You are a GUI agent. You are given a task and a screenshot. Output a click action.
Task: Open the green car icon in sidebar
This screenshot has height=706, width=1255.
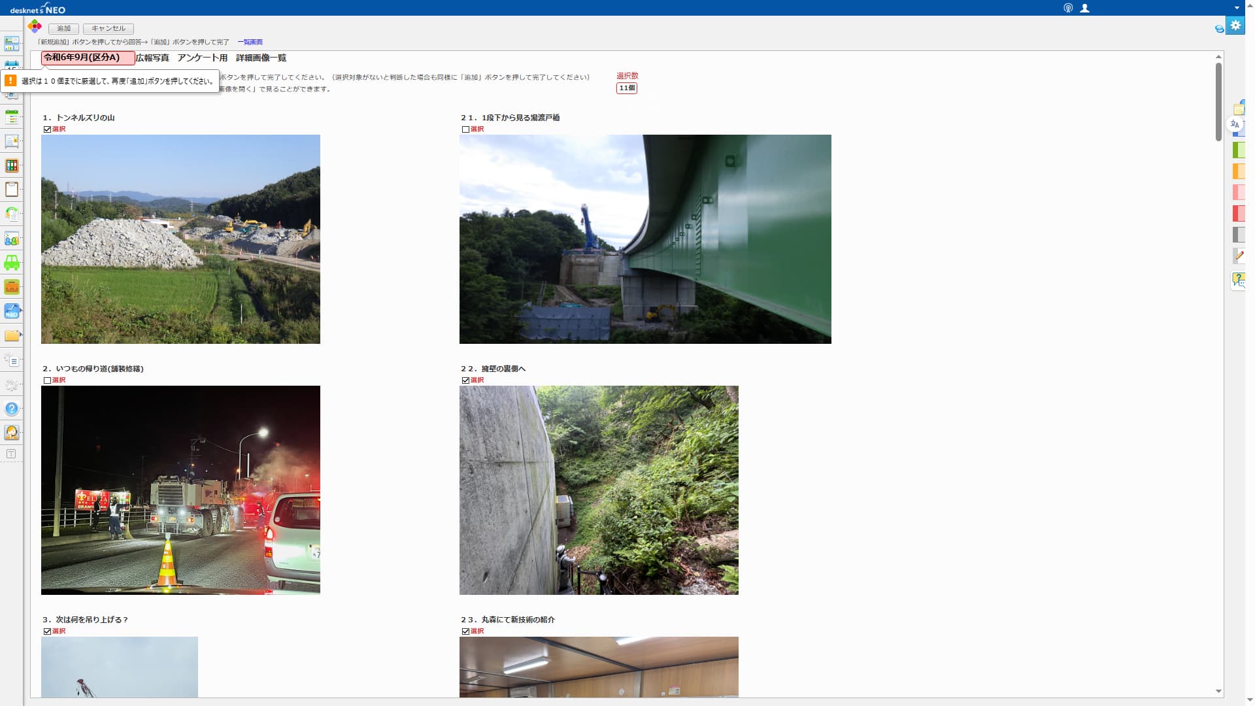(12, 263)
